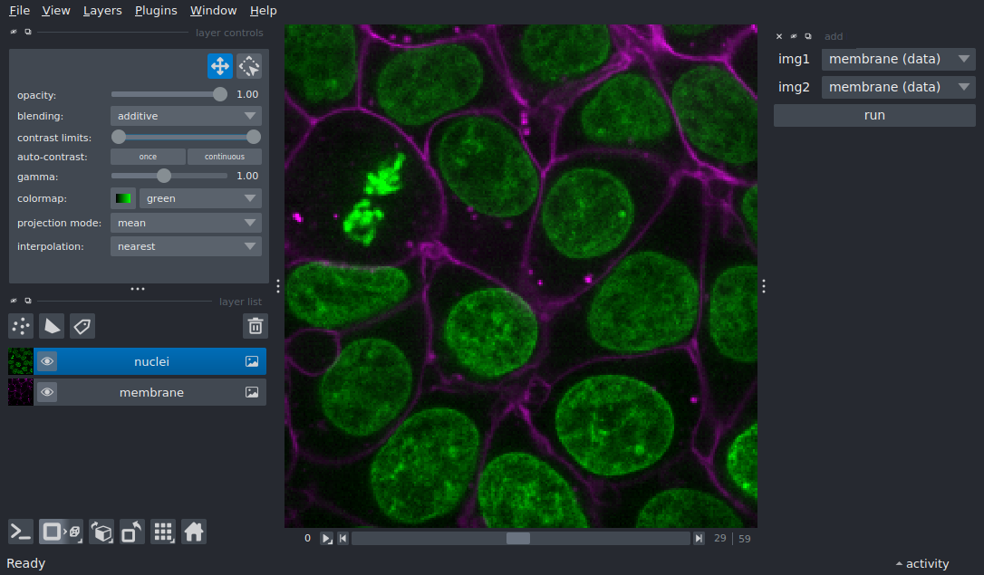Delete the selected layer
Viewport: 984px width, 575px height.
point(256,326)
